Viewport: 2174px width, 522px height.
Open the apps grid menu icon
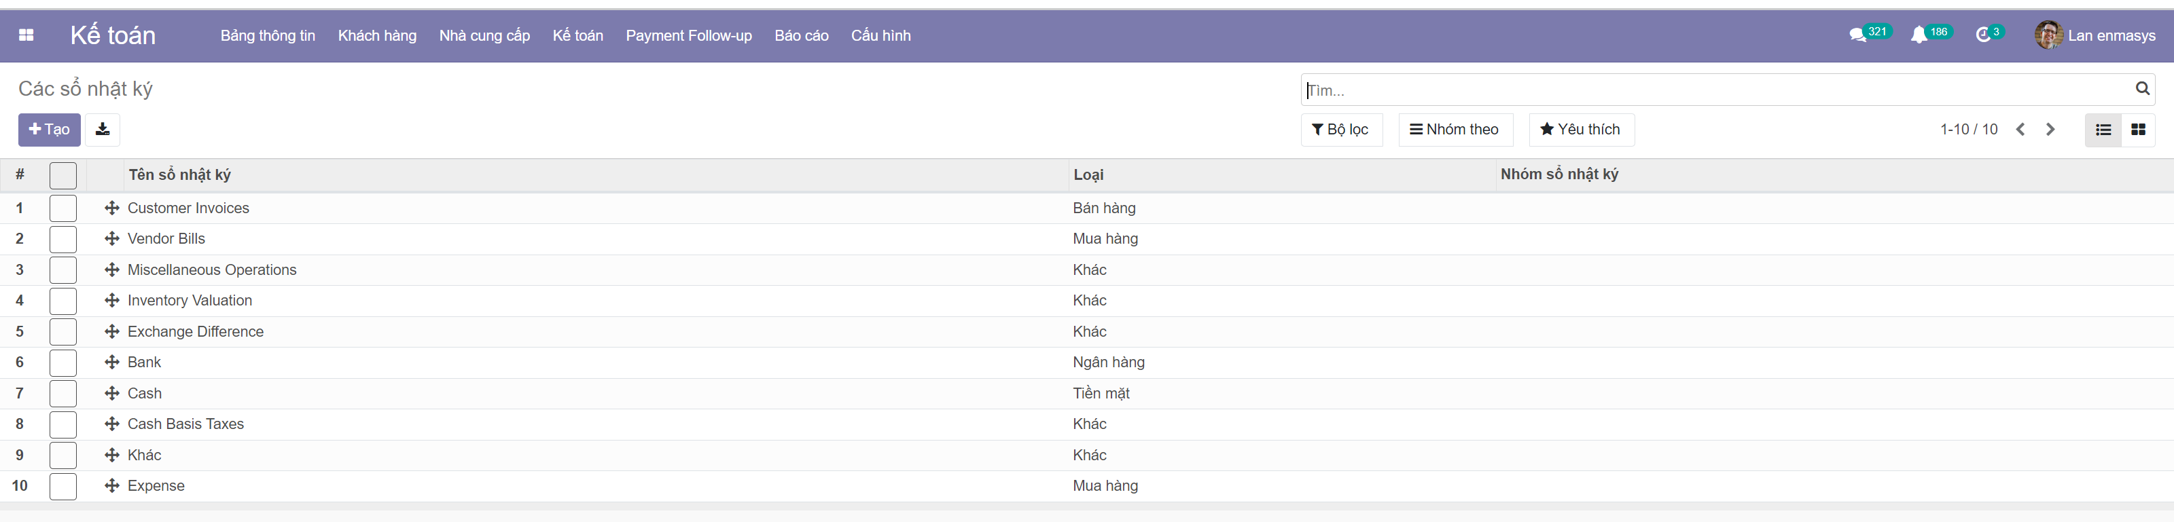(x=26, y=35)
